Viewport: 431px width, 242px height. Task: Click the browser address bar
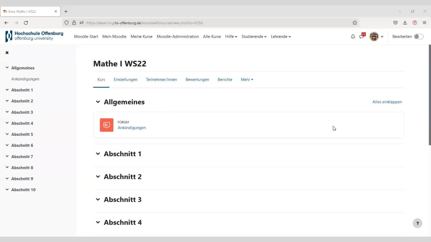(x=212, y=23)
